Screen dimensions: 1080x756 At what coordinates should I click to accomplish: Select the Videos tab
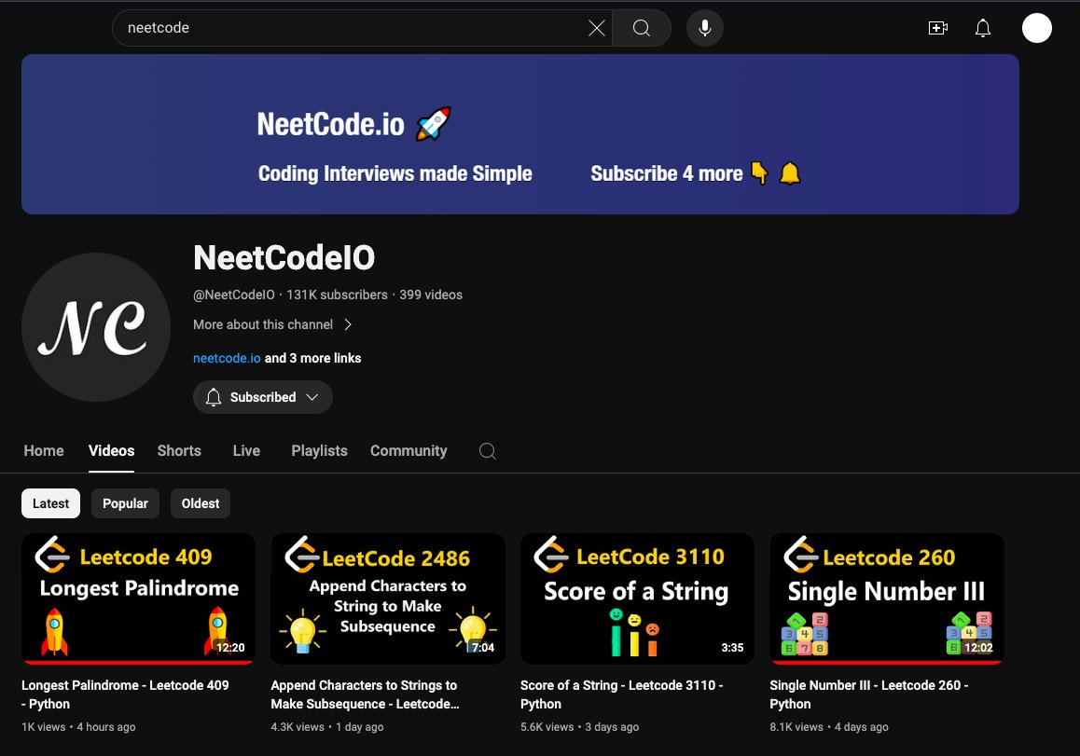111,451
